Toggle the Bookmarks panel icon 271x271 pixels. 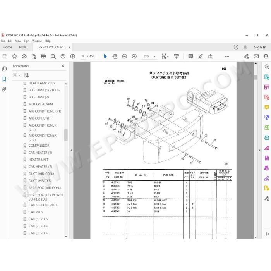(x=4, y=79)
